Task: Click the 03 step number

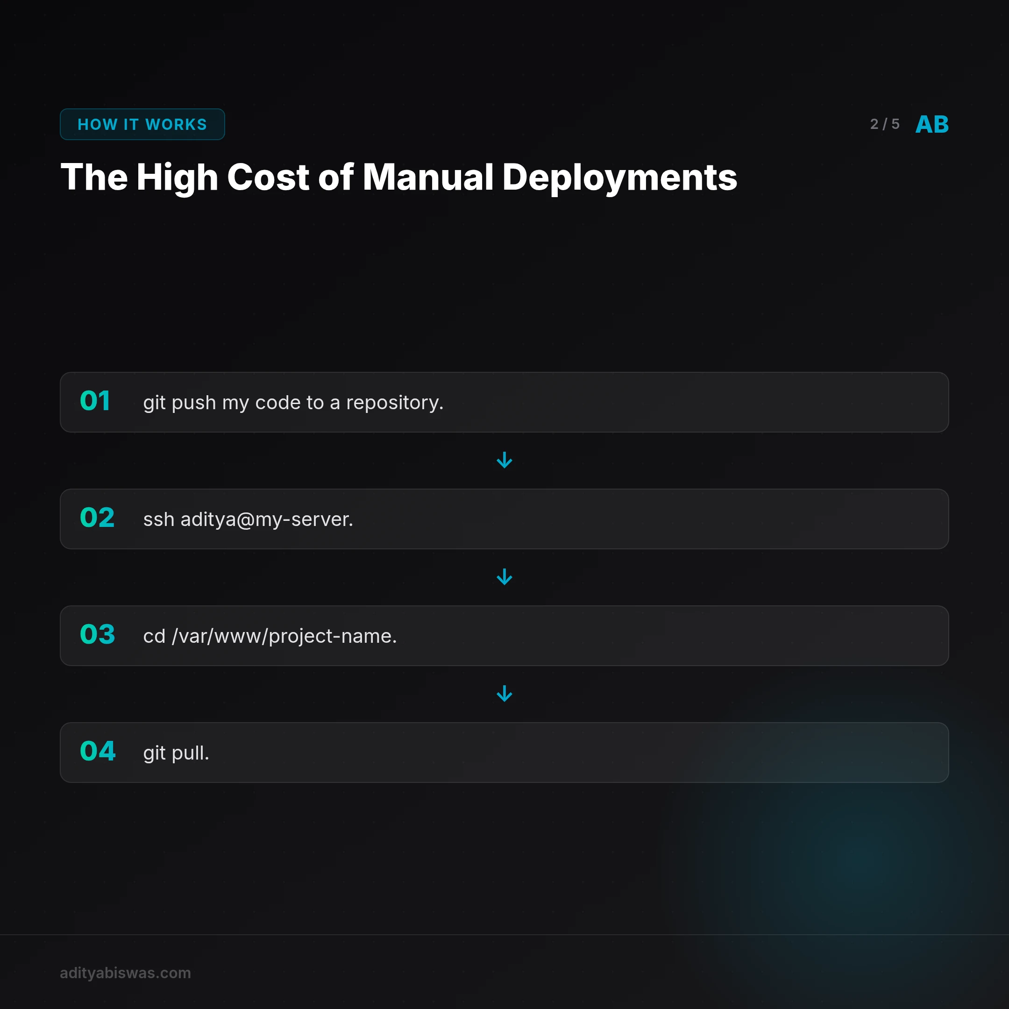Action: point(97,634)
